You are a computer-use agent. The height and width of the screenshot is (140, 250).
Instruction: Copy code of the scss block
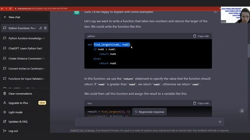pyautogui.click(x=201, y=103)
